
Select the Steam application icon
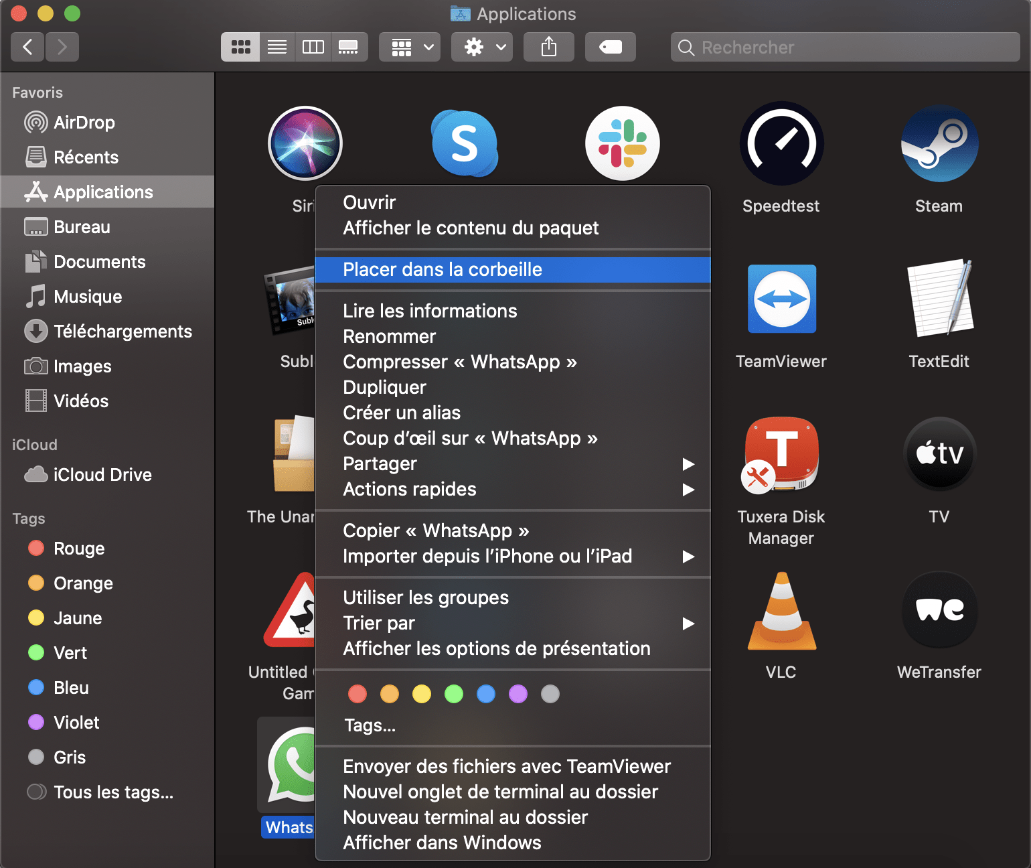(939, 144)
